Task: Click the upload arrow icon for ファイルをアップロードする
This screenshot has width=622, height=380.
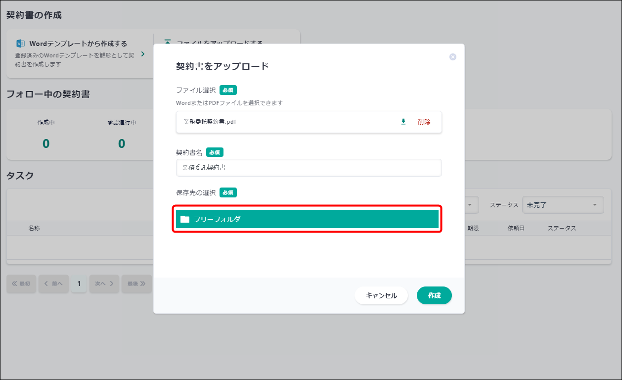Action: pos(168,43)
